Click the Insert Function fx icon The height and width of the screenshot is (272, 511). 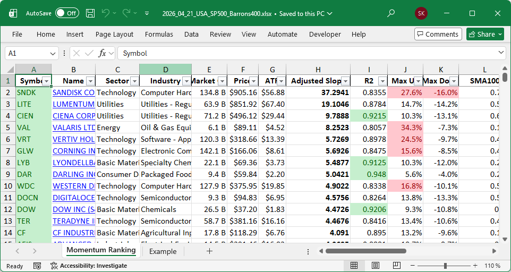tap(103, 53)
